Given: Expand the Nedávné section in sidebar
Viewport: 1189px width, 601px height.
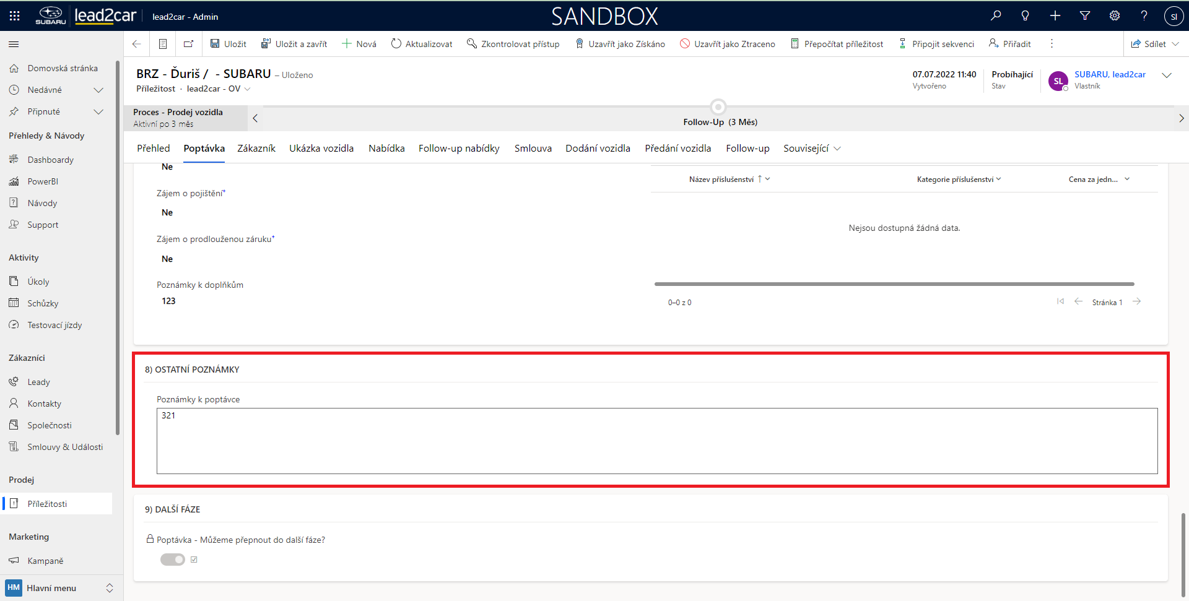Looking at the screenshot, I should coord(98,90).
